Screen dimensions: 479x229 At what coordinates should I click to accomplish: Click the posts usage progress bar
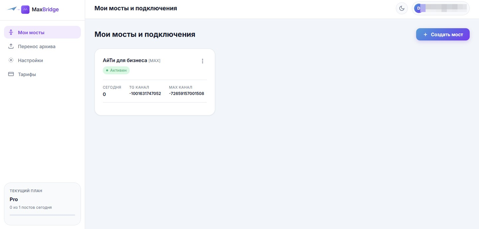tap(42, 215)
